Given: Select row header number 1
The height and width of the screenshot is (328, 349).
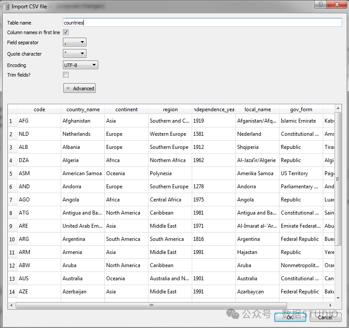Looking at the screenshot, I should point(13,121).
